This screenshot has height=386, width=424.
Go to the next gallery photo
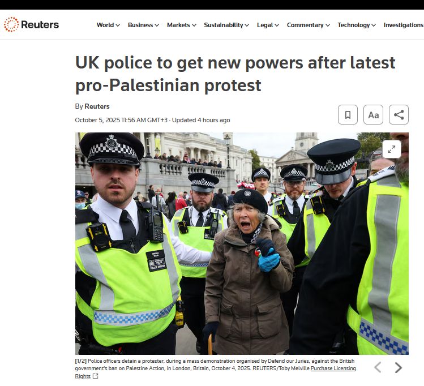399,368
